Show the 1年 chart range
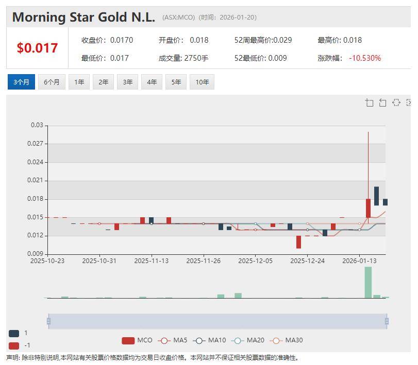 [x=79, y=82]
